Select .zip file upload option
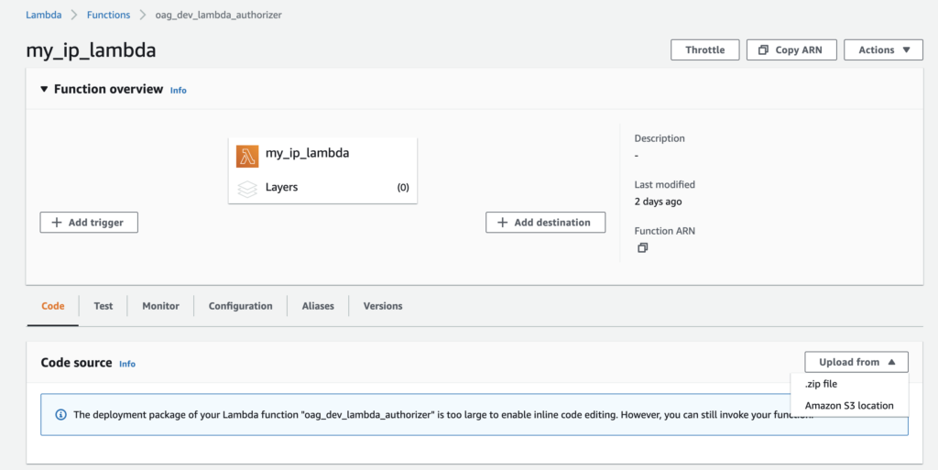Viewport: 938px width, 470px height. (x=821, y=385)
